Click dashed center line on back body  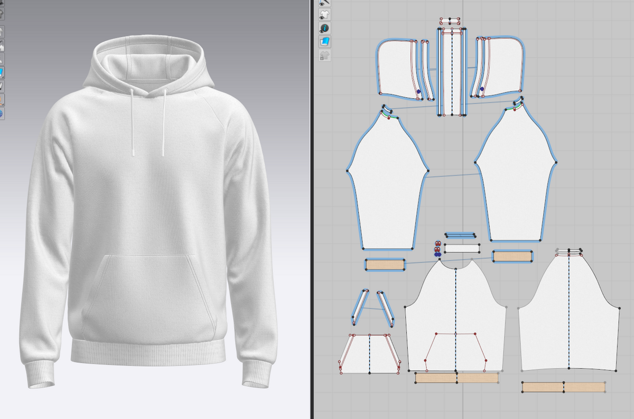[x=569, y=312]
